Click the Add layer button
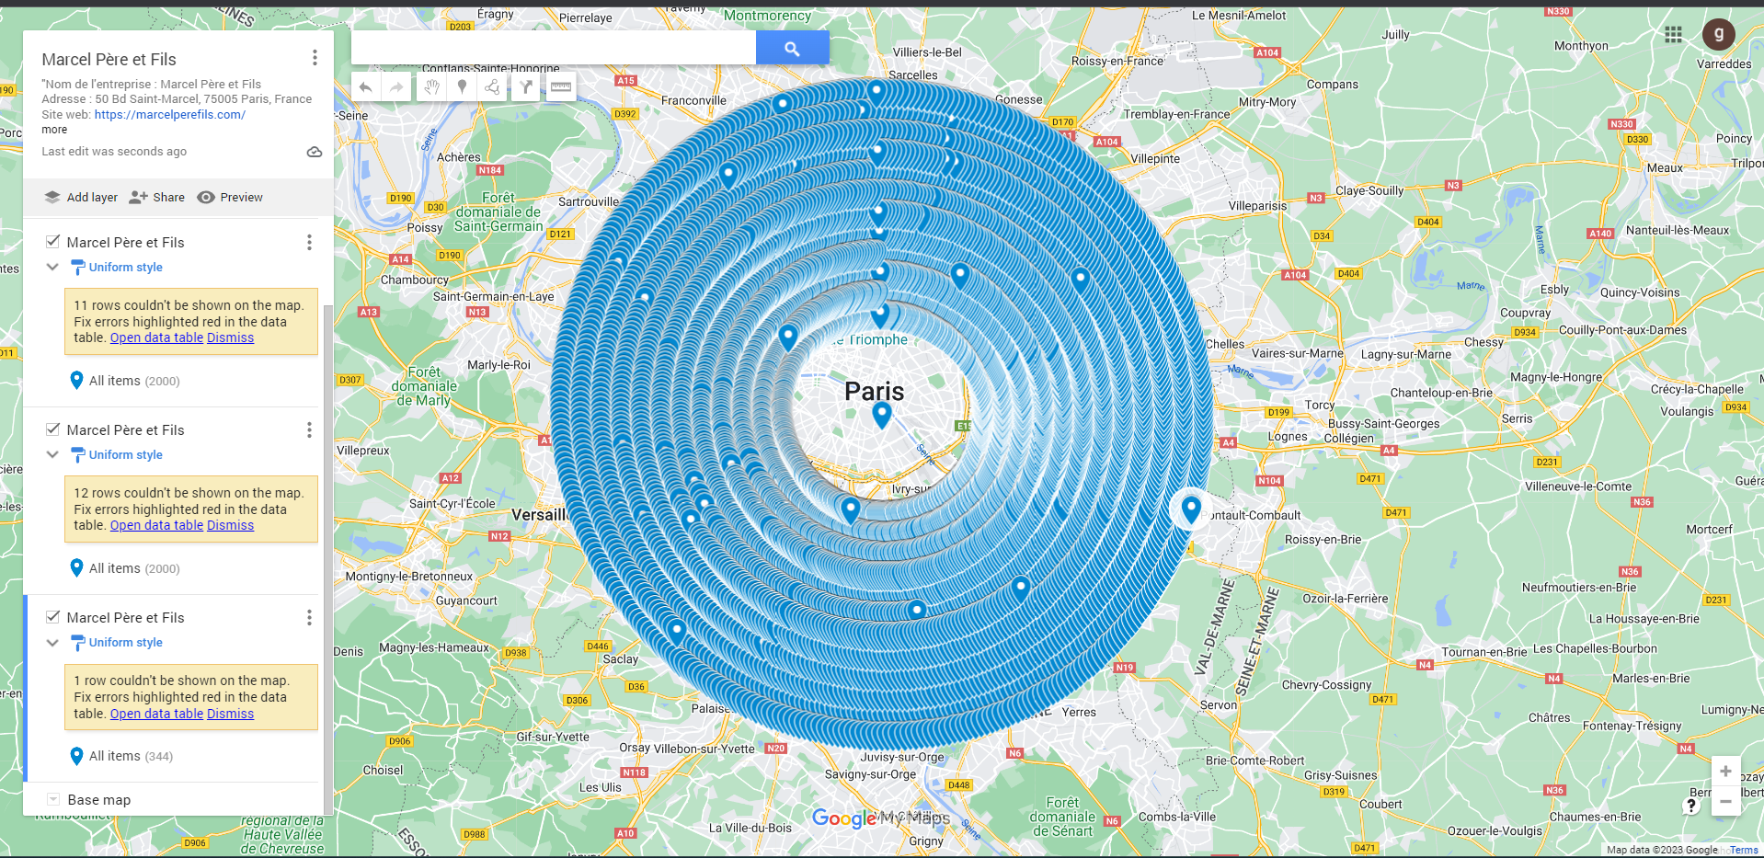The height and width of the screenshot is (858, 1764). [81, 197]
